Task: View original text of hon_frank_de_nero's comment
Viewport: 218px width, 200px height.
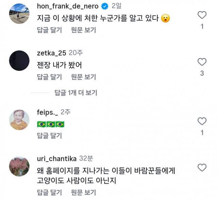Action: pyautogui.click(x=83, y=30)
